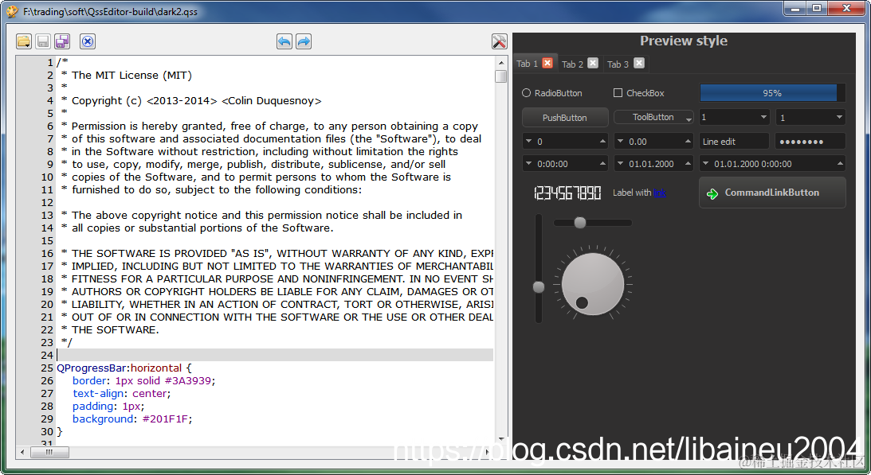Image resolution: width=871 pixels, height=475 pixels.
Task: Click the PushButton
Action: tap(565, 118)
